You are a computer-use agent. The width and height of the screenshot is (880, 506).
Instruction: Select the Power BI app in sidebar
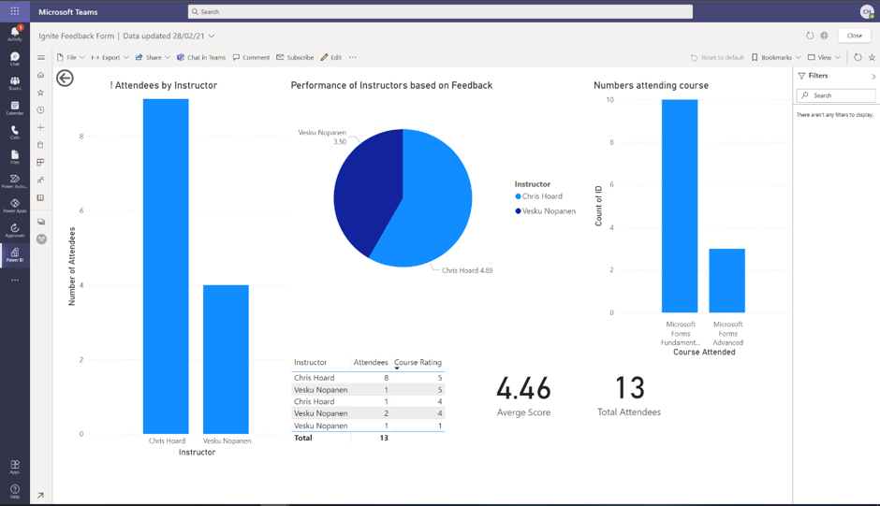click(x=15, y=254)
